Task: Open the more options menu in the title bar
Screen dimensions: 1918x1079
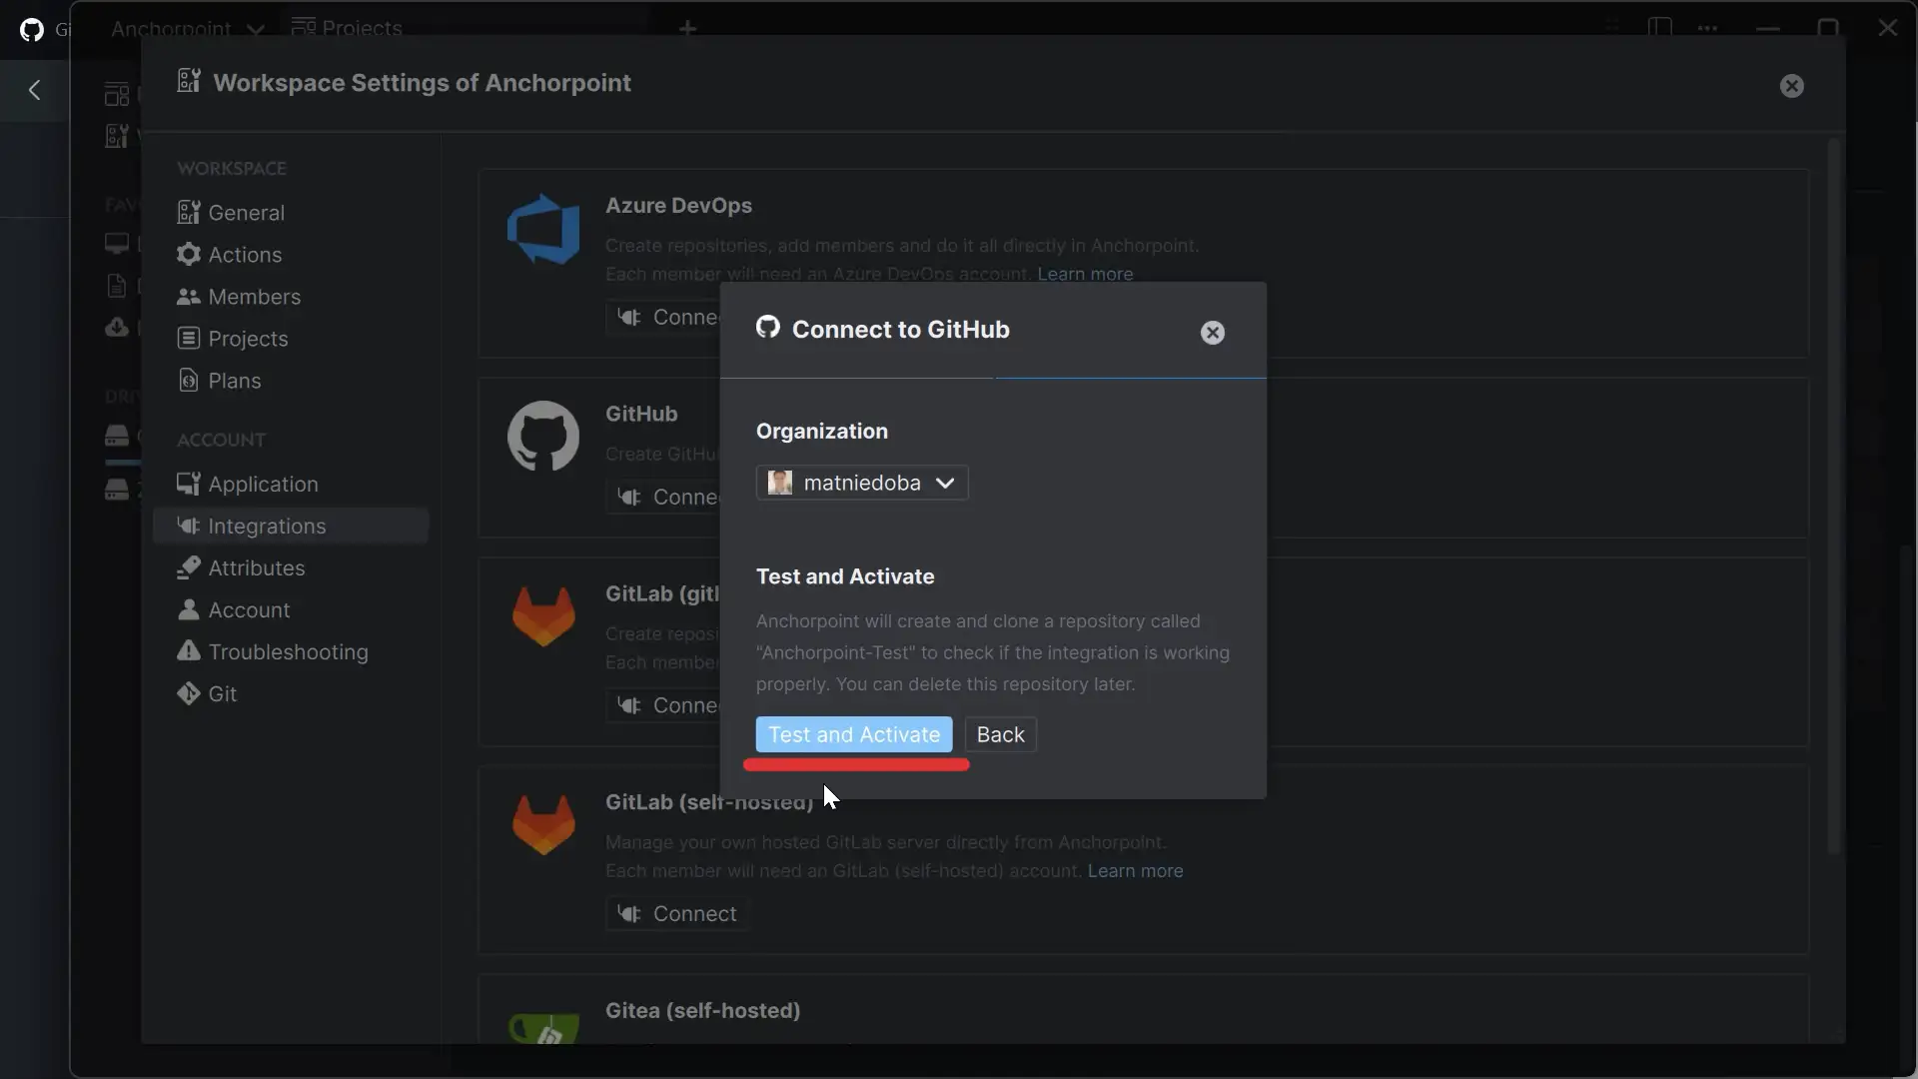Action: (x=1708, y=29)
